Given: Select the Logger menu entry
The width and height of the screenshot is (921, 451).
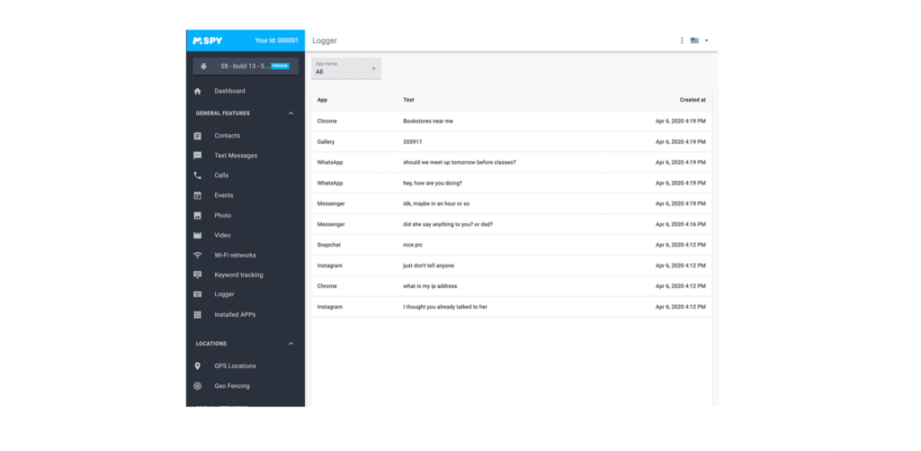Looking at the screenshot, I should pyautogui.click(x=224, y=294).
